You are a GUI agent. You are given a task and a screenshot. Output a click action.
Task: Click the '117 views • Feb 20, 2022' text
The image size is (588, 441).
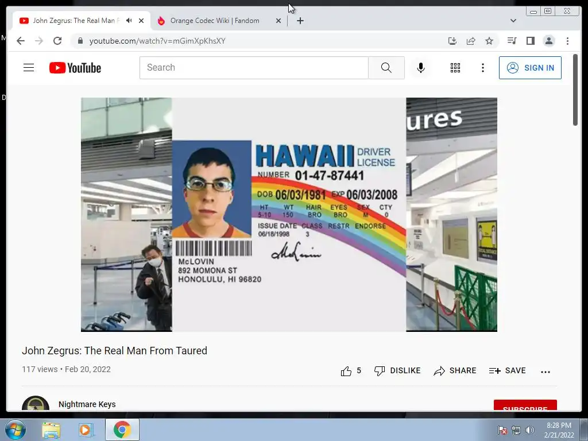pos(67,369)
